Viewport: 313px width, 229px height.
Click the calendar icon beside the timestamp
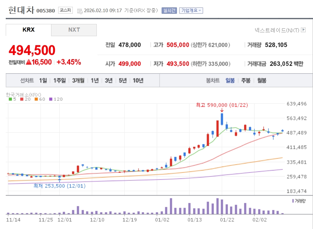coord(80,11)
